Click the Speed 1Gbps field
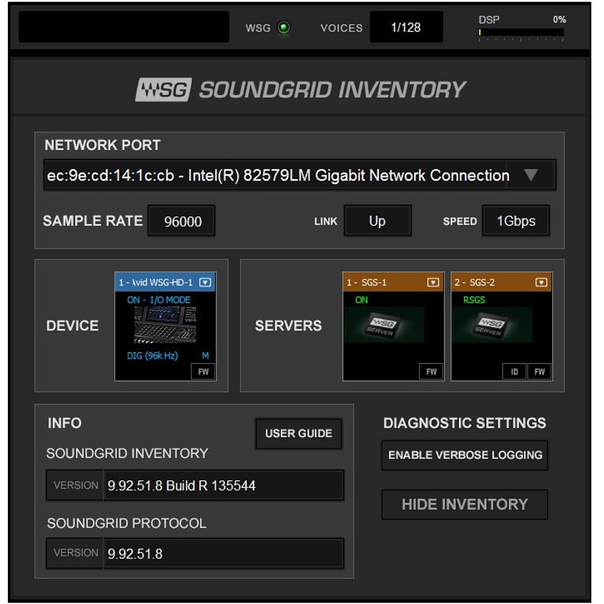The image size is (604, 604). pos(516,221)
